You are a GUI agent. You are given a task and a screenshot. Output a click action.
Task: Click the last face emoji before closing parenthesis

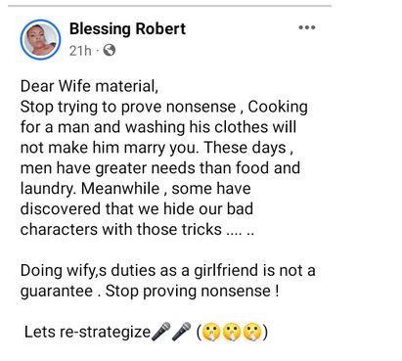click(252, 332)
